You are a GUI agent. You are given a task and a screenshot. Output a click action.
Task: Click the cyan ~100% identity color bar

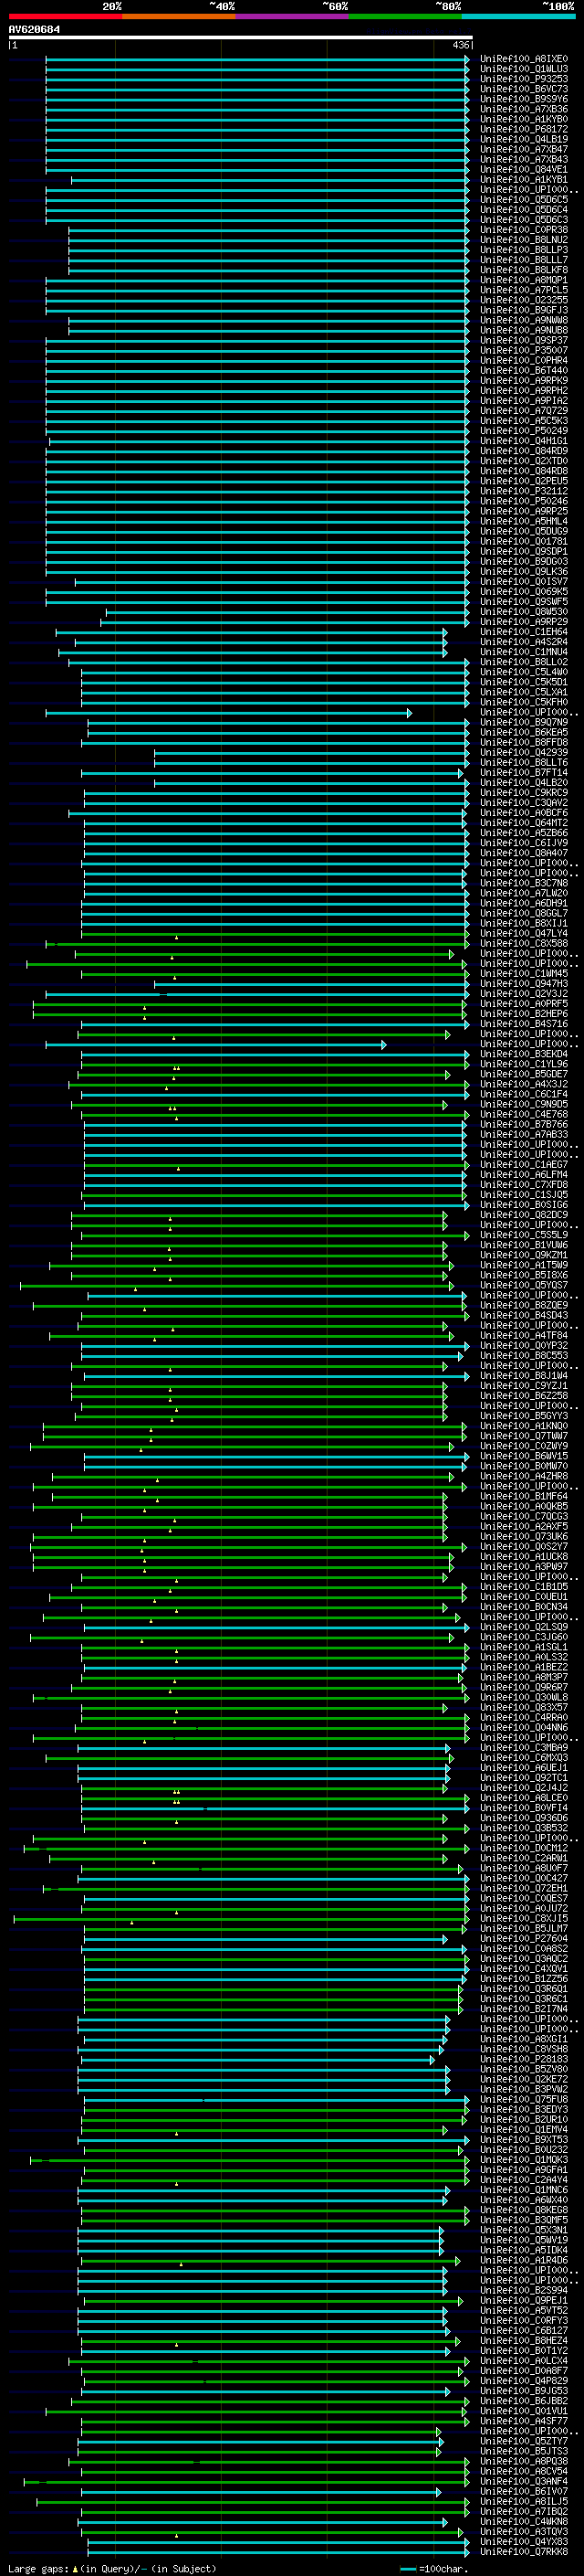click(x=518, y=17)
